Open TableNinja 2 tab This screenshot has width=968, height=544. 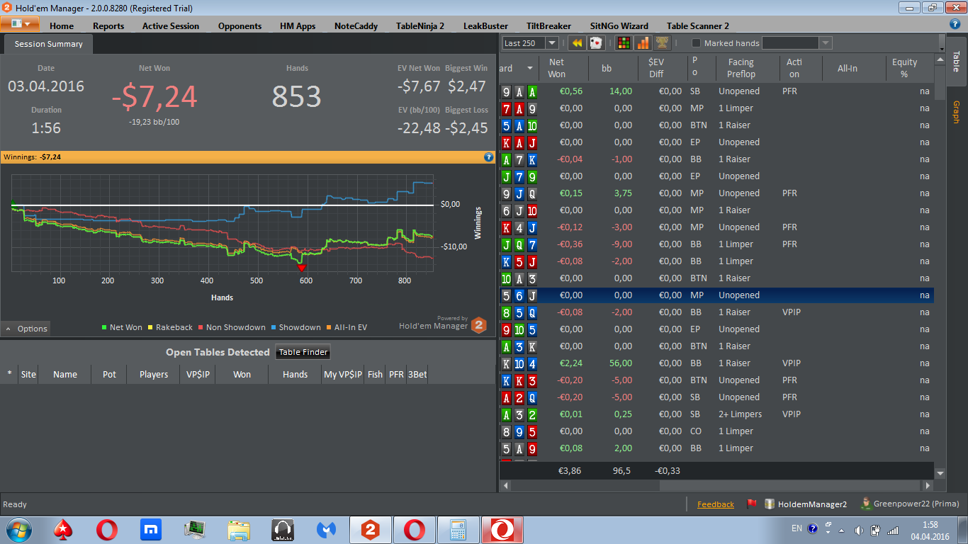pos(420,25)
